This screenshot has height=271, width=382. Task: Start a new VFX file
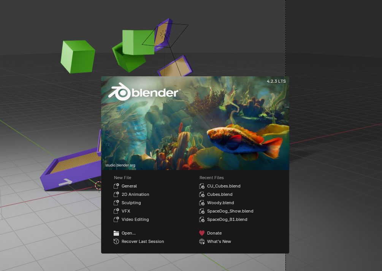126,211
